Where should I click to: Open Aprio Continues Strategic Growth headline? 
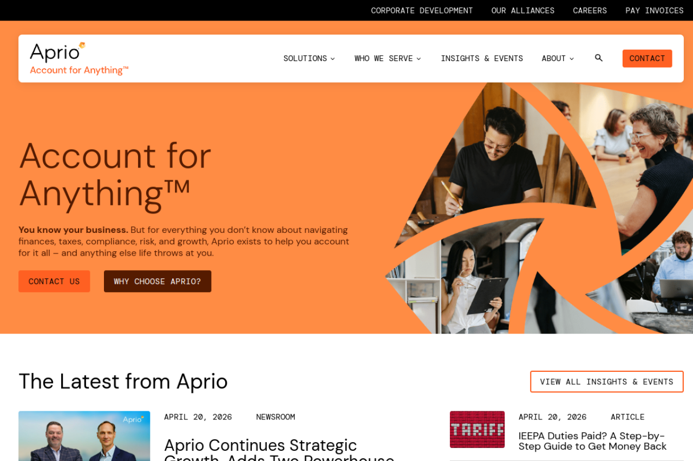[279, 449]
